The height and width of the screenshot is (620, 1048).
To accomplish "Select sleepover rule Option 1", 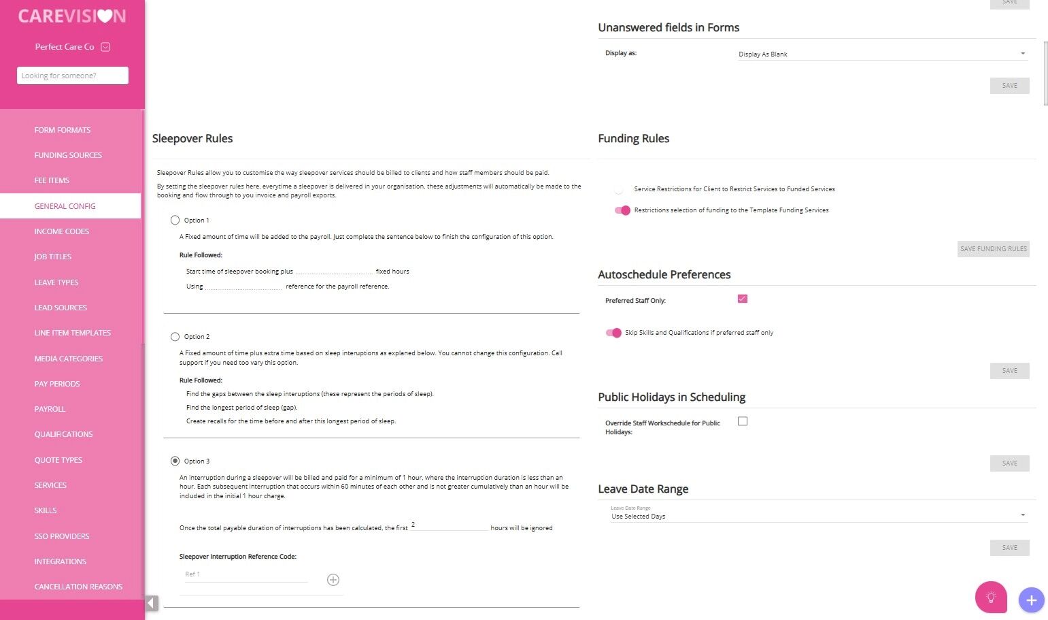I will click(175, 221).
